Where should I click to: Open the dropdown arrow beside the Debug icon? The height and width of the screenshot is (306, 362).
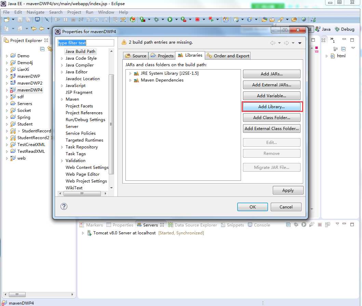pos(163,19)
